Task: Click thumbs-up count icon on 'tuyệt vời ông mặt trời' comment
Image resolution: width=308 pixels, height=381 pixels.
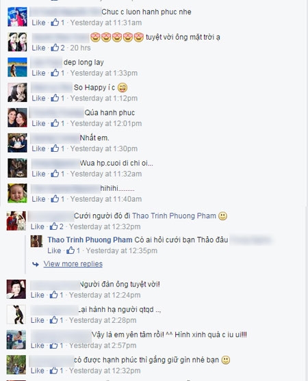Action: pos(55,47)
